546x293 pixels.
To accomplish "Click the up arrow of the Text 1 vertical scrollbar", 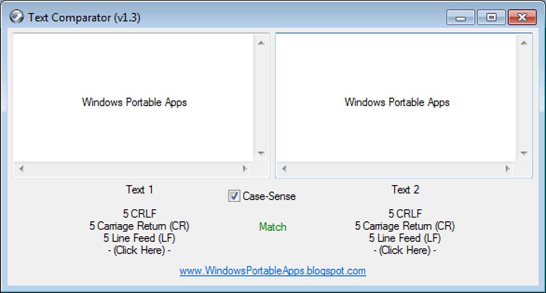I will coord(261,43).
